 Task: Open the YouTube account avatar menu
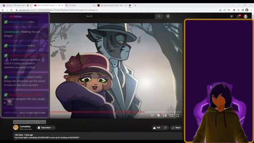point(246,16)
